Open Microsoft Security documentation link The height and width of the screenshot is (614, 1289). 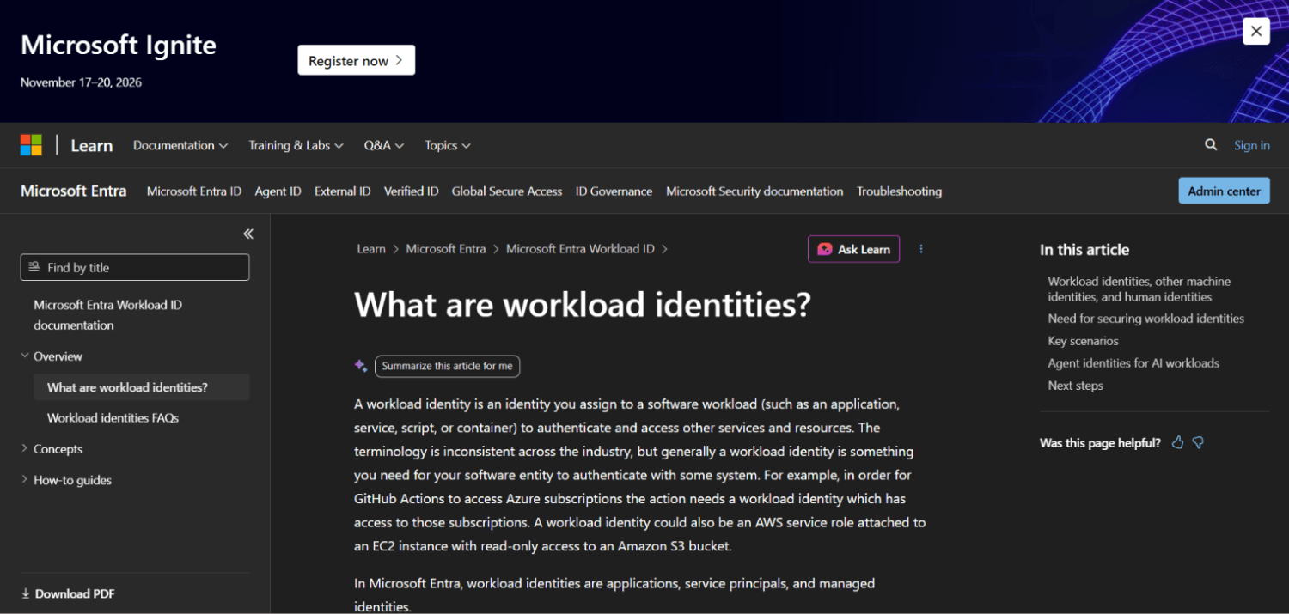(x=754, y=191)
